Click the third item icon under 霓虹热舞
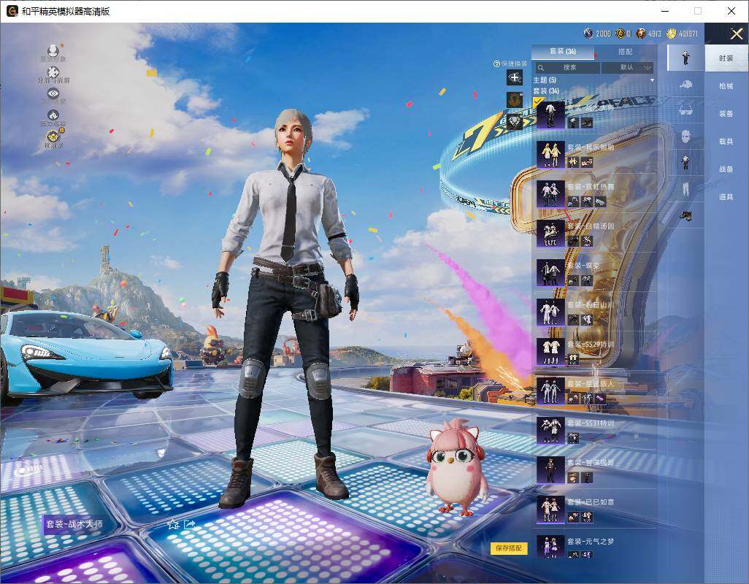The image size is (749, 584). 600,202
